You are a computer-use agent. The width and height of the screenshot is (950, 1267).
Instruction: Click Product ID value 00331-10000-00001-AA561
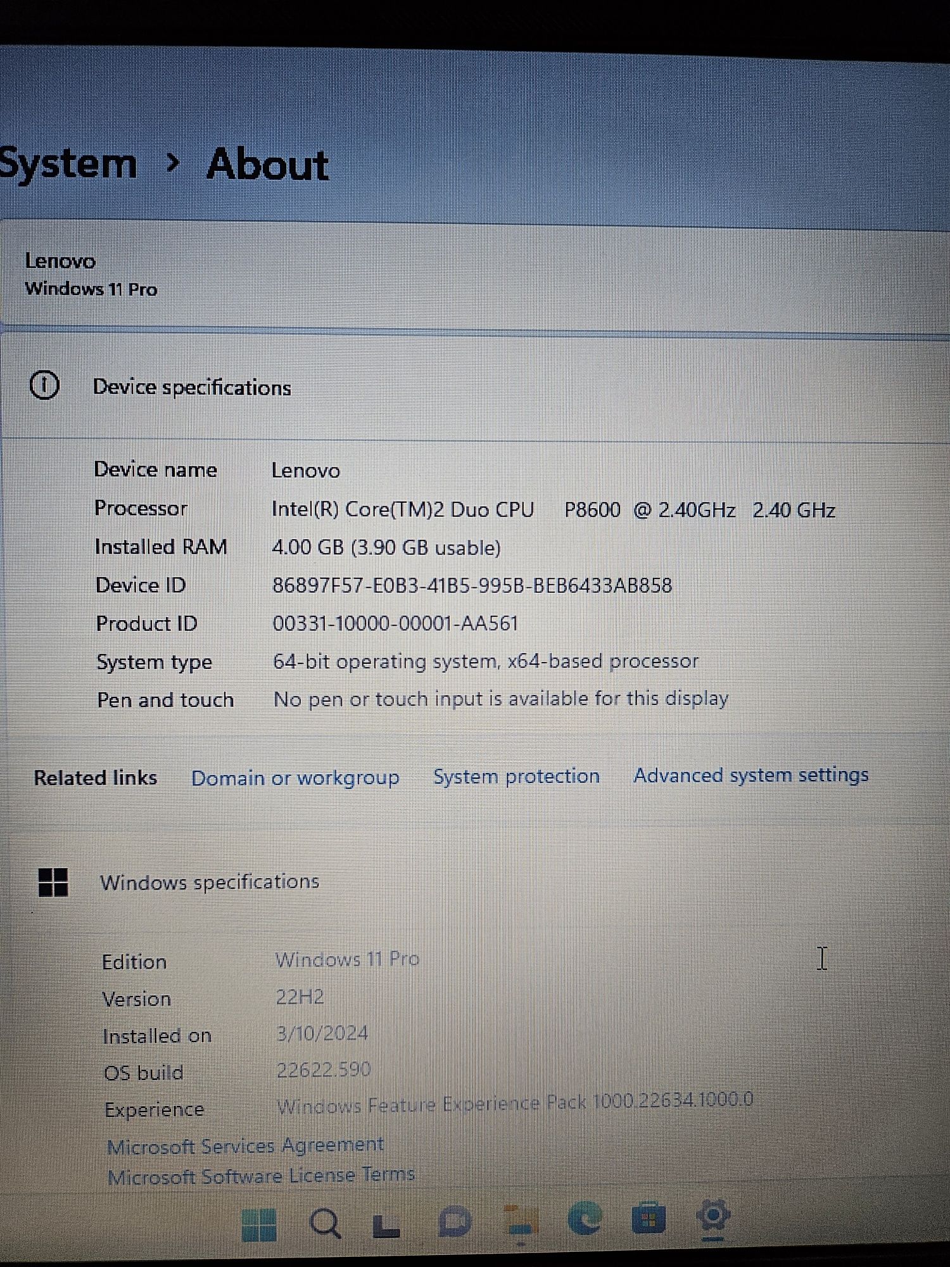[x=395, y=623]
